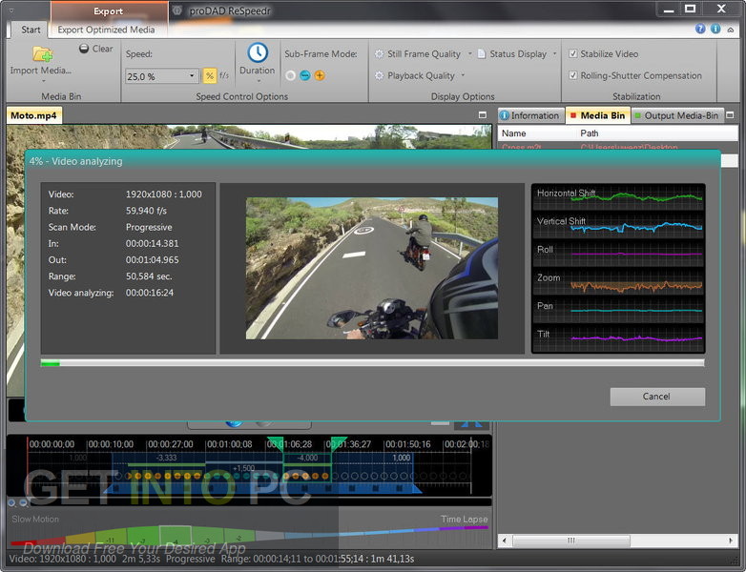Switch to the Information panel tab

point(530,115)
